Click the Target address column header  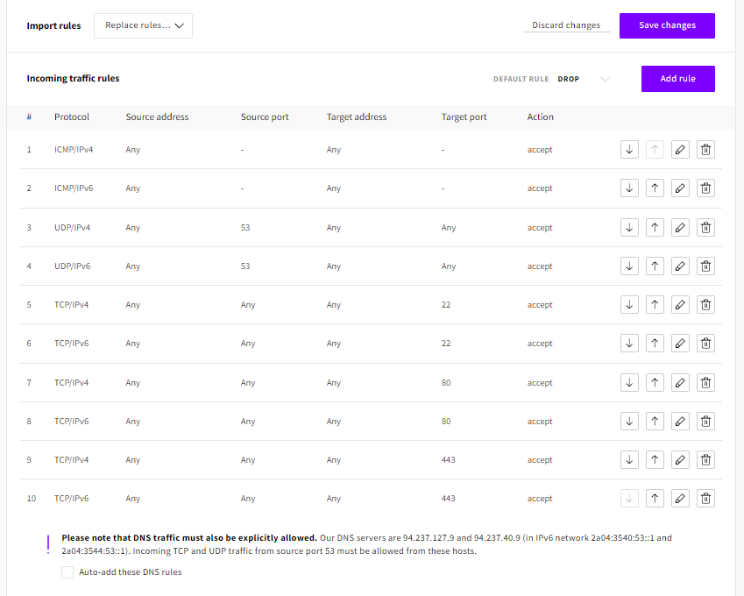coord(357,117)
